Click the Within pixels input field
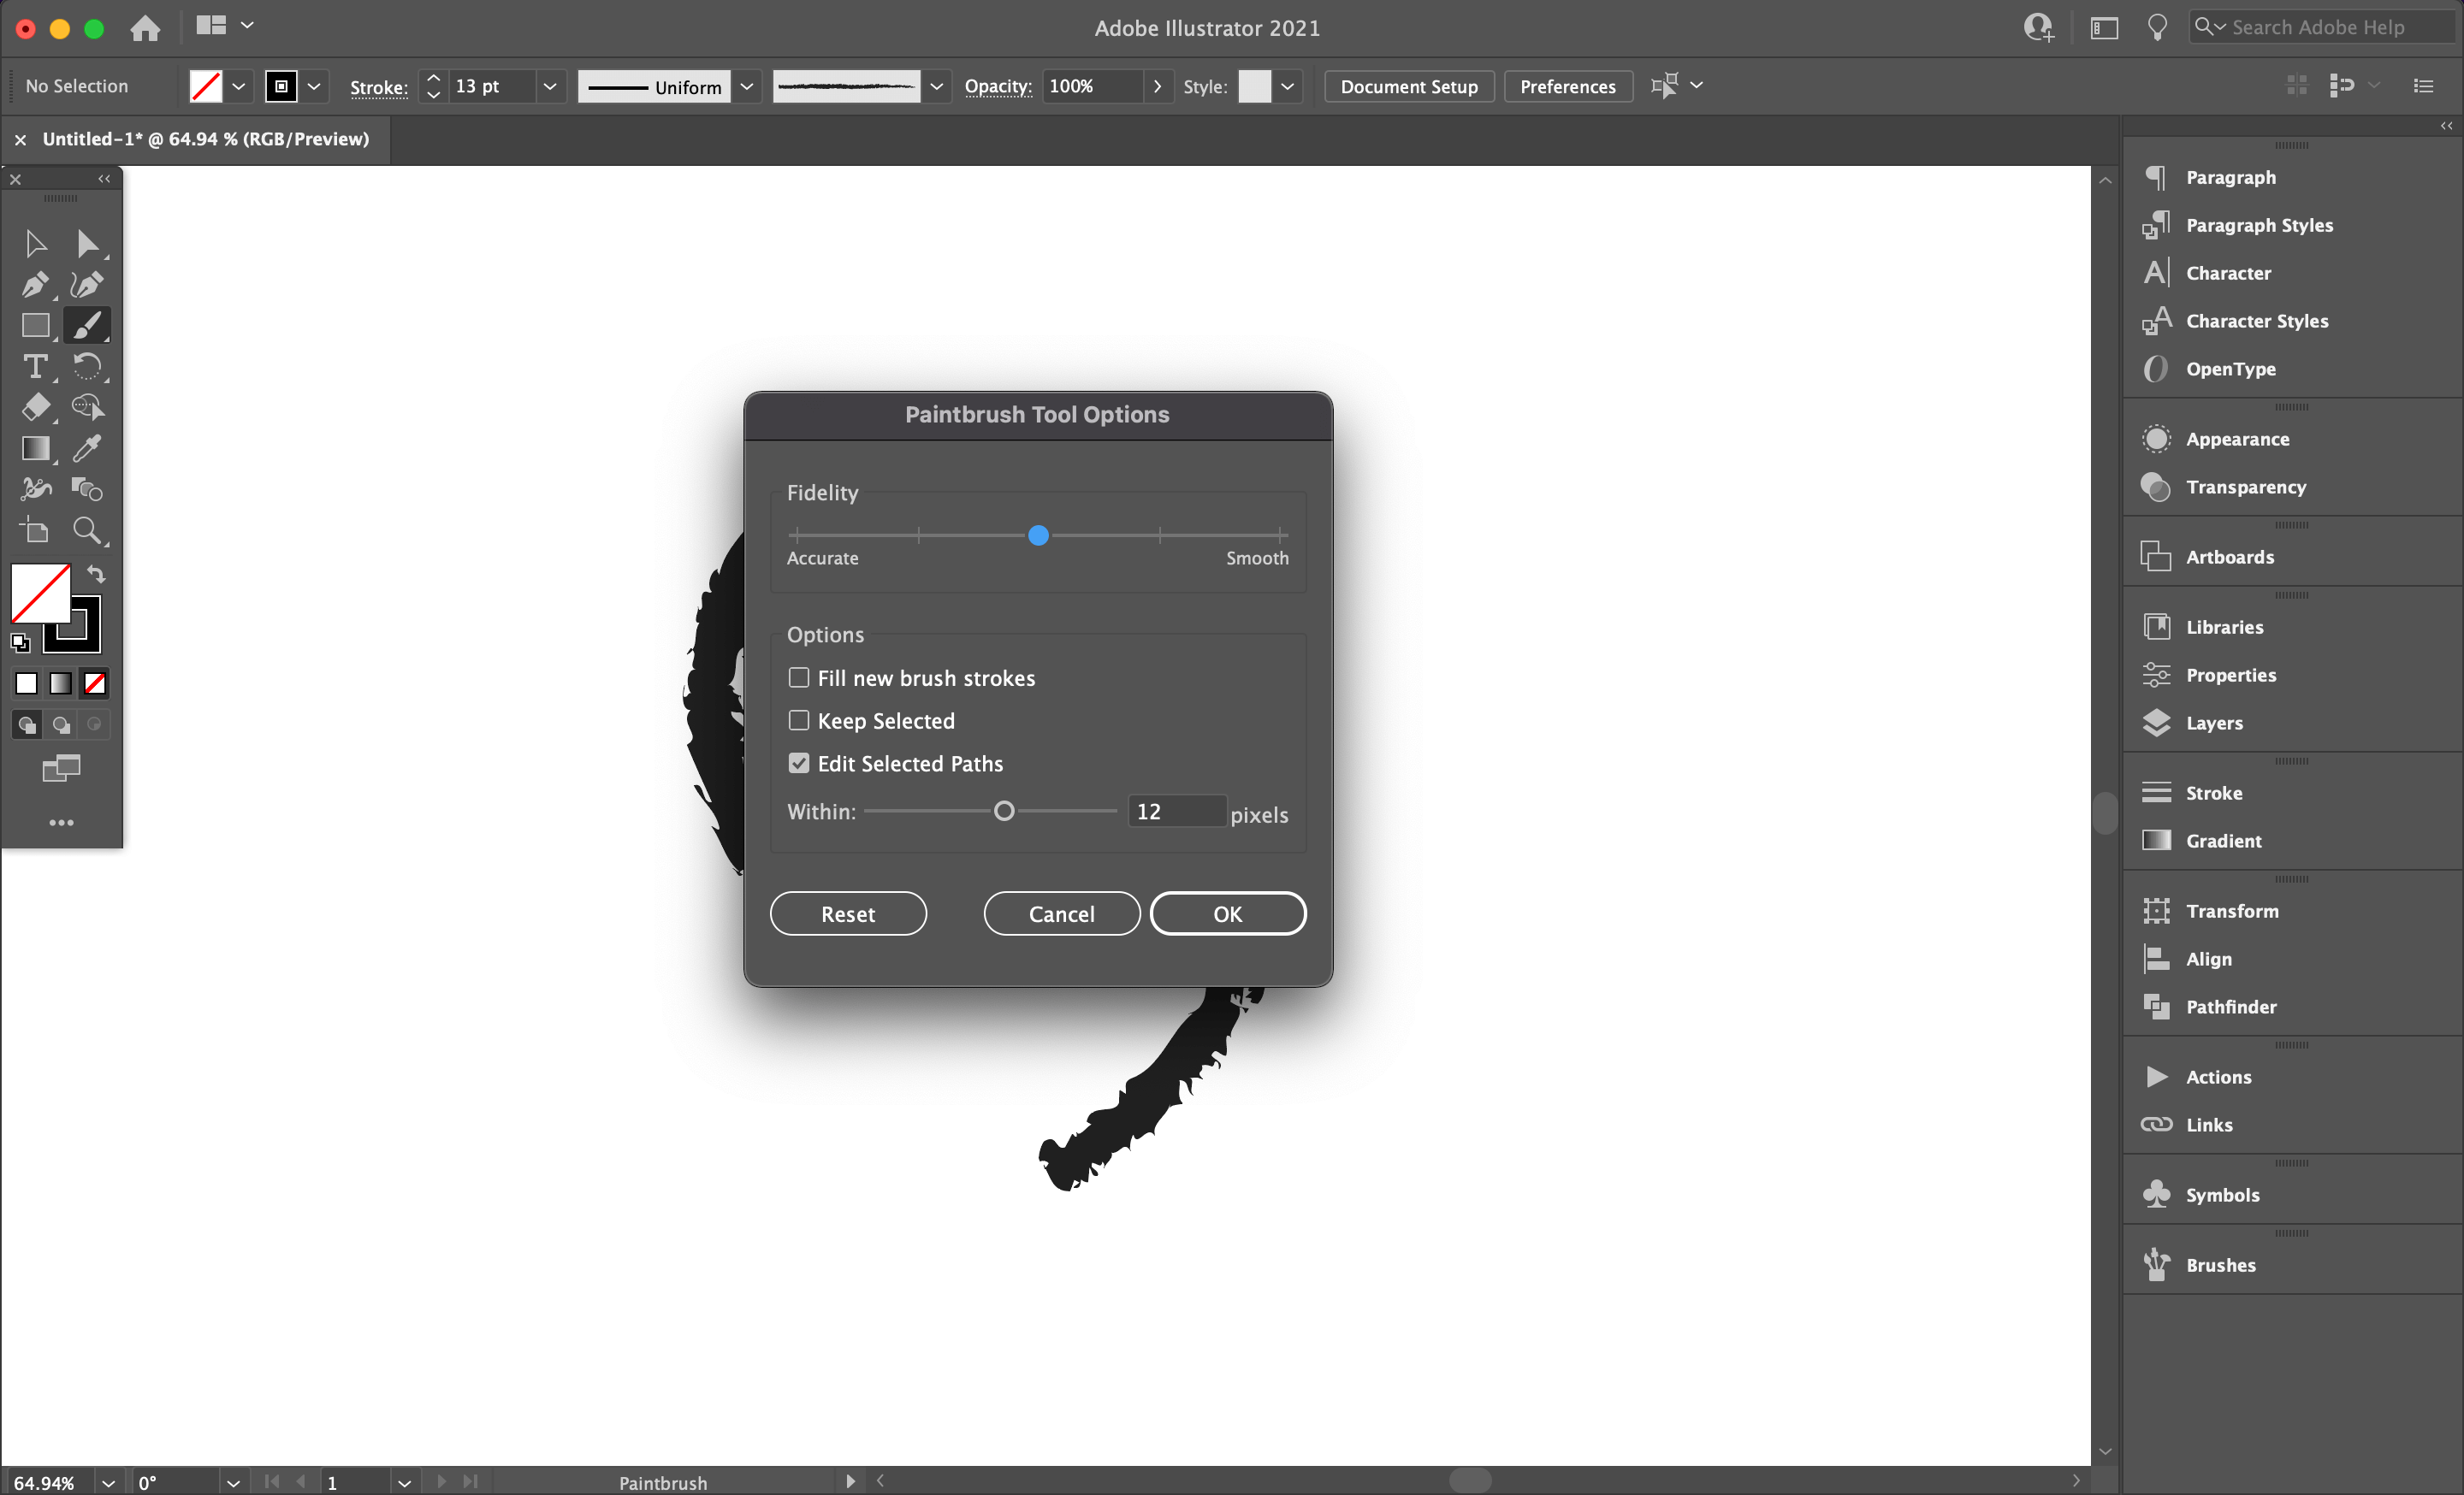The height and width of the screenshot is (1495, 2464). coord(1177,812)
